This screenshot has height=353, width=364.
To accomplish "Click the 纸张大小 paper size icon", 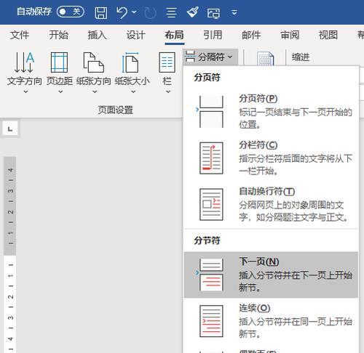I will coord(130,62).
